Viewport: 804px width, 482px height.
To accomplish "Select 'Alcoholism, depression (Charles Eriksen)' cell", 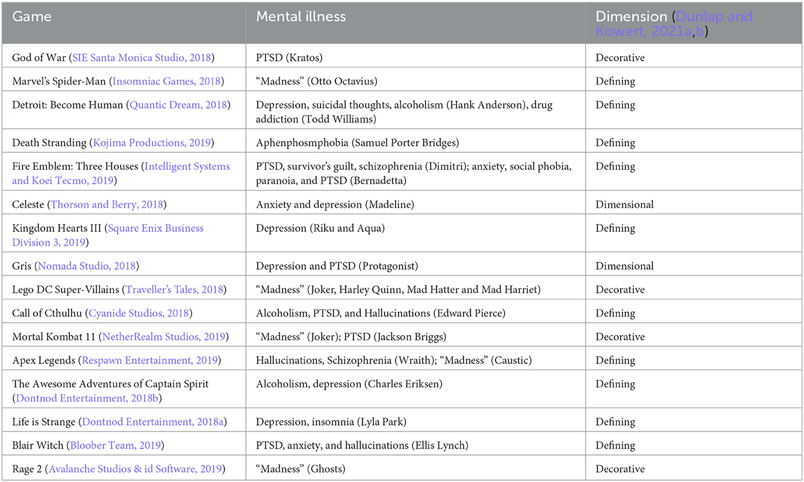I will (349, 384).
